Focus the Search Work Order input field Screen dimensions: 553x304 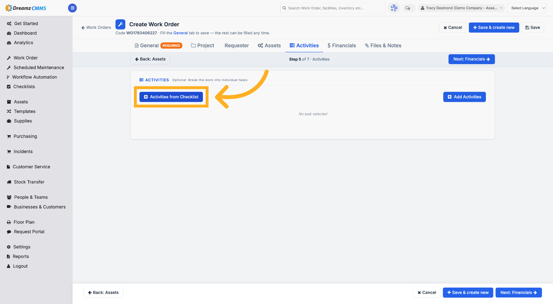(332, 8)
